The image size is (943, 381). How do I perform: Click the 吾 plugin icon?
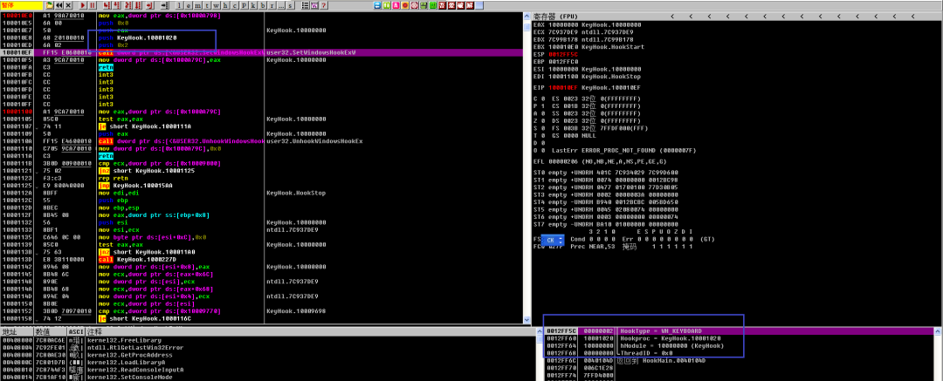pos(442,5)
